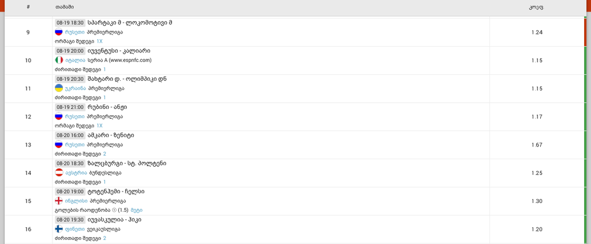Open the ავსტრია country link
Screen dimensions: 591x244
point(76,173)
